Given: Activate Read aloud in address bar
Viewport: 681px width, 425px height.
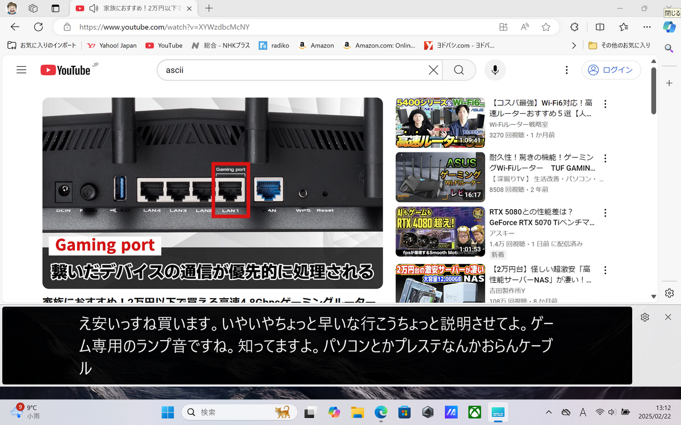Looking at the screenshot, I should pyautogui.click(x=524, y=27).
